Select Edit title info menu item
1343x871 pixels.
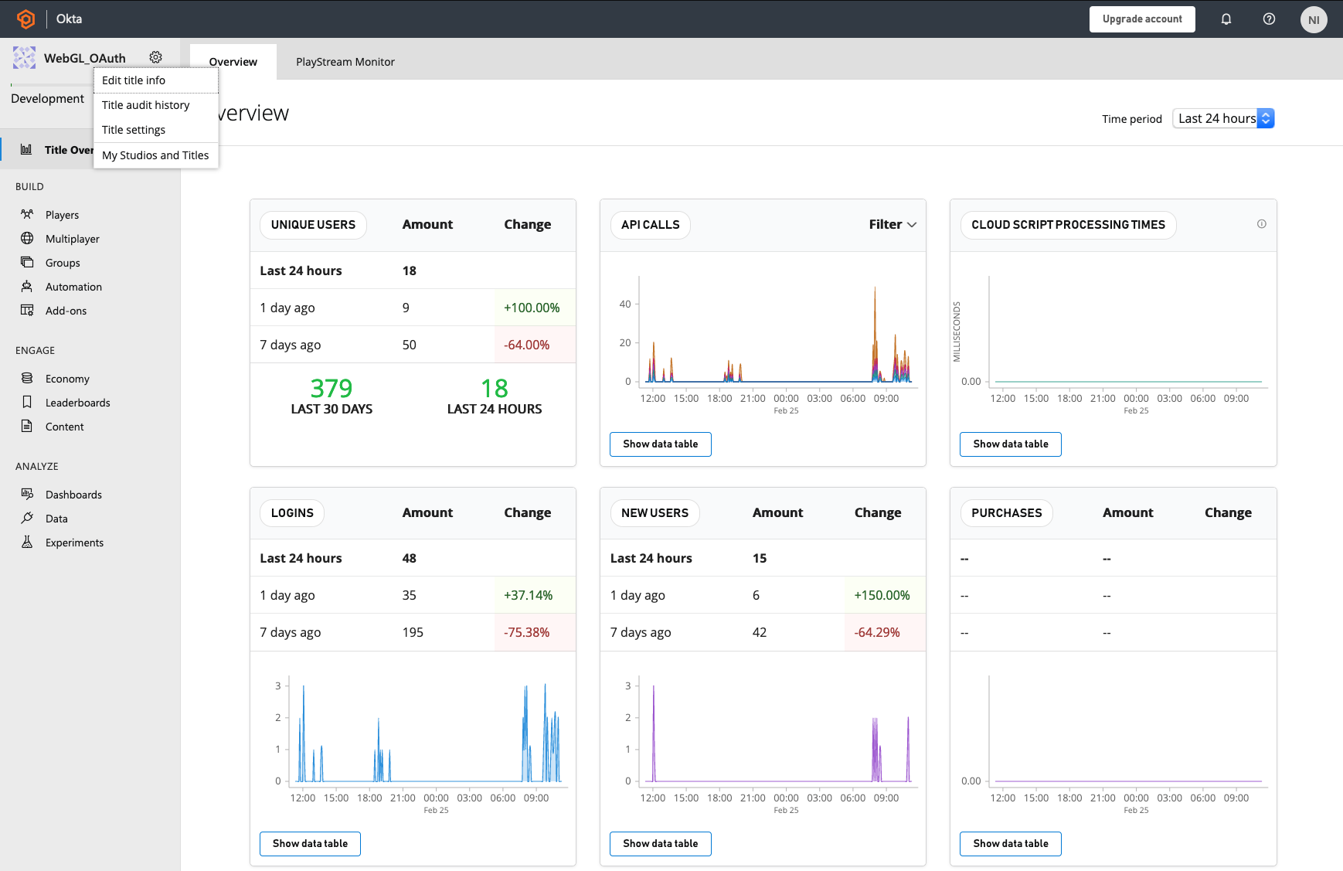coord(134,80)
